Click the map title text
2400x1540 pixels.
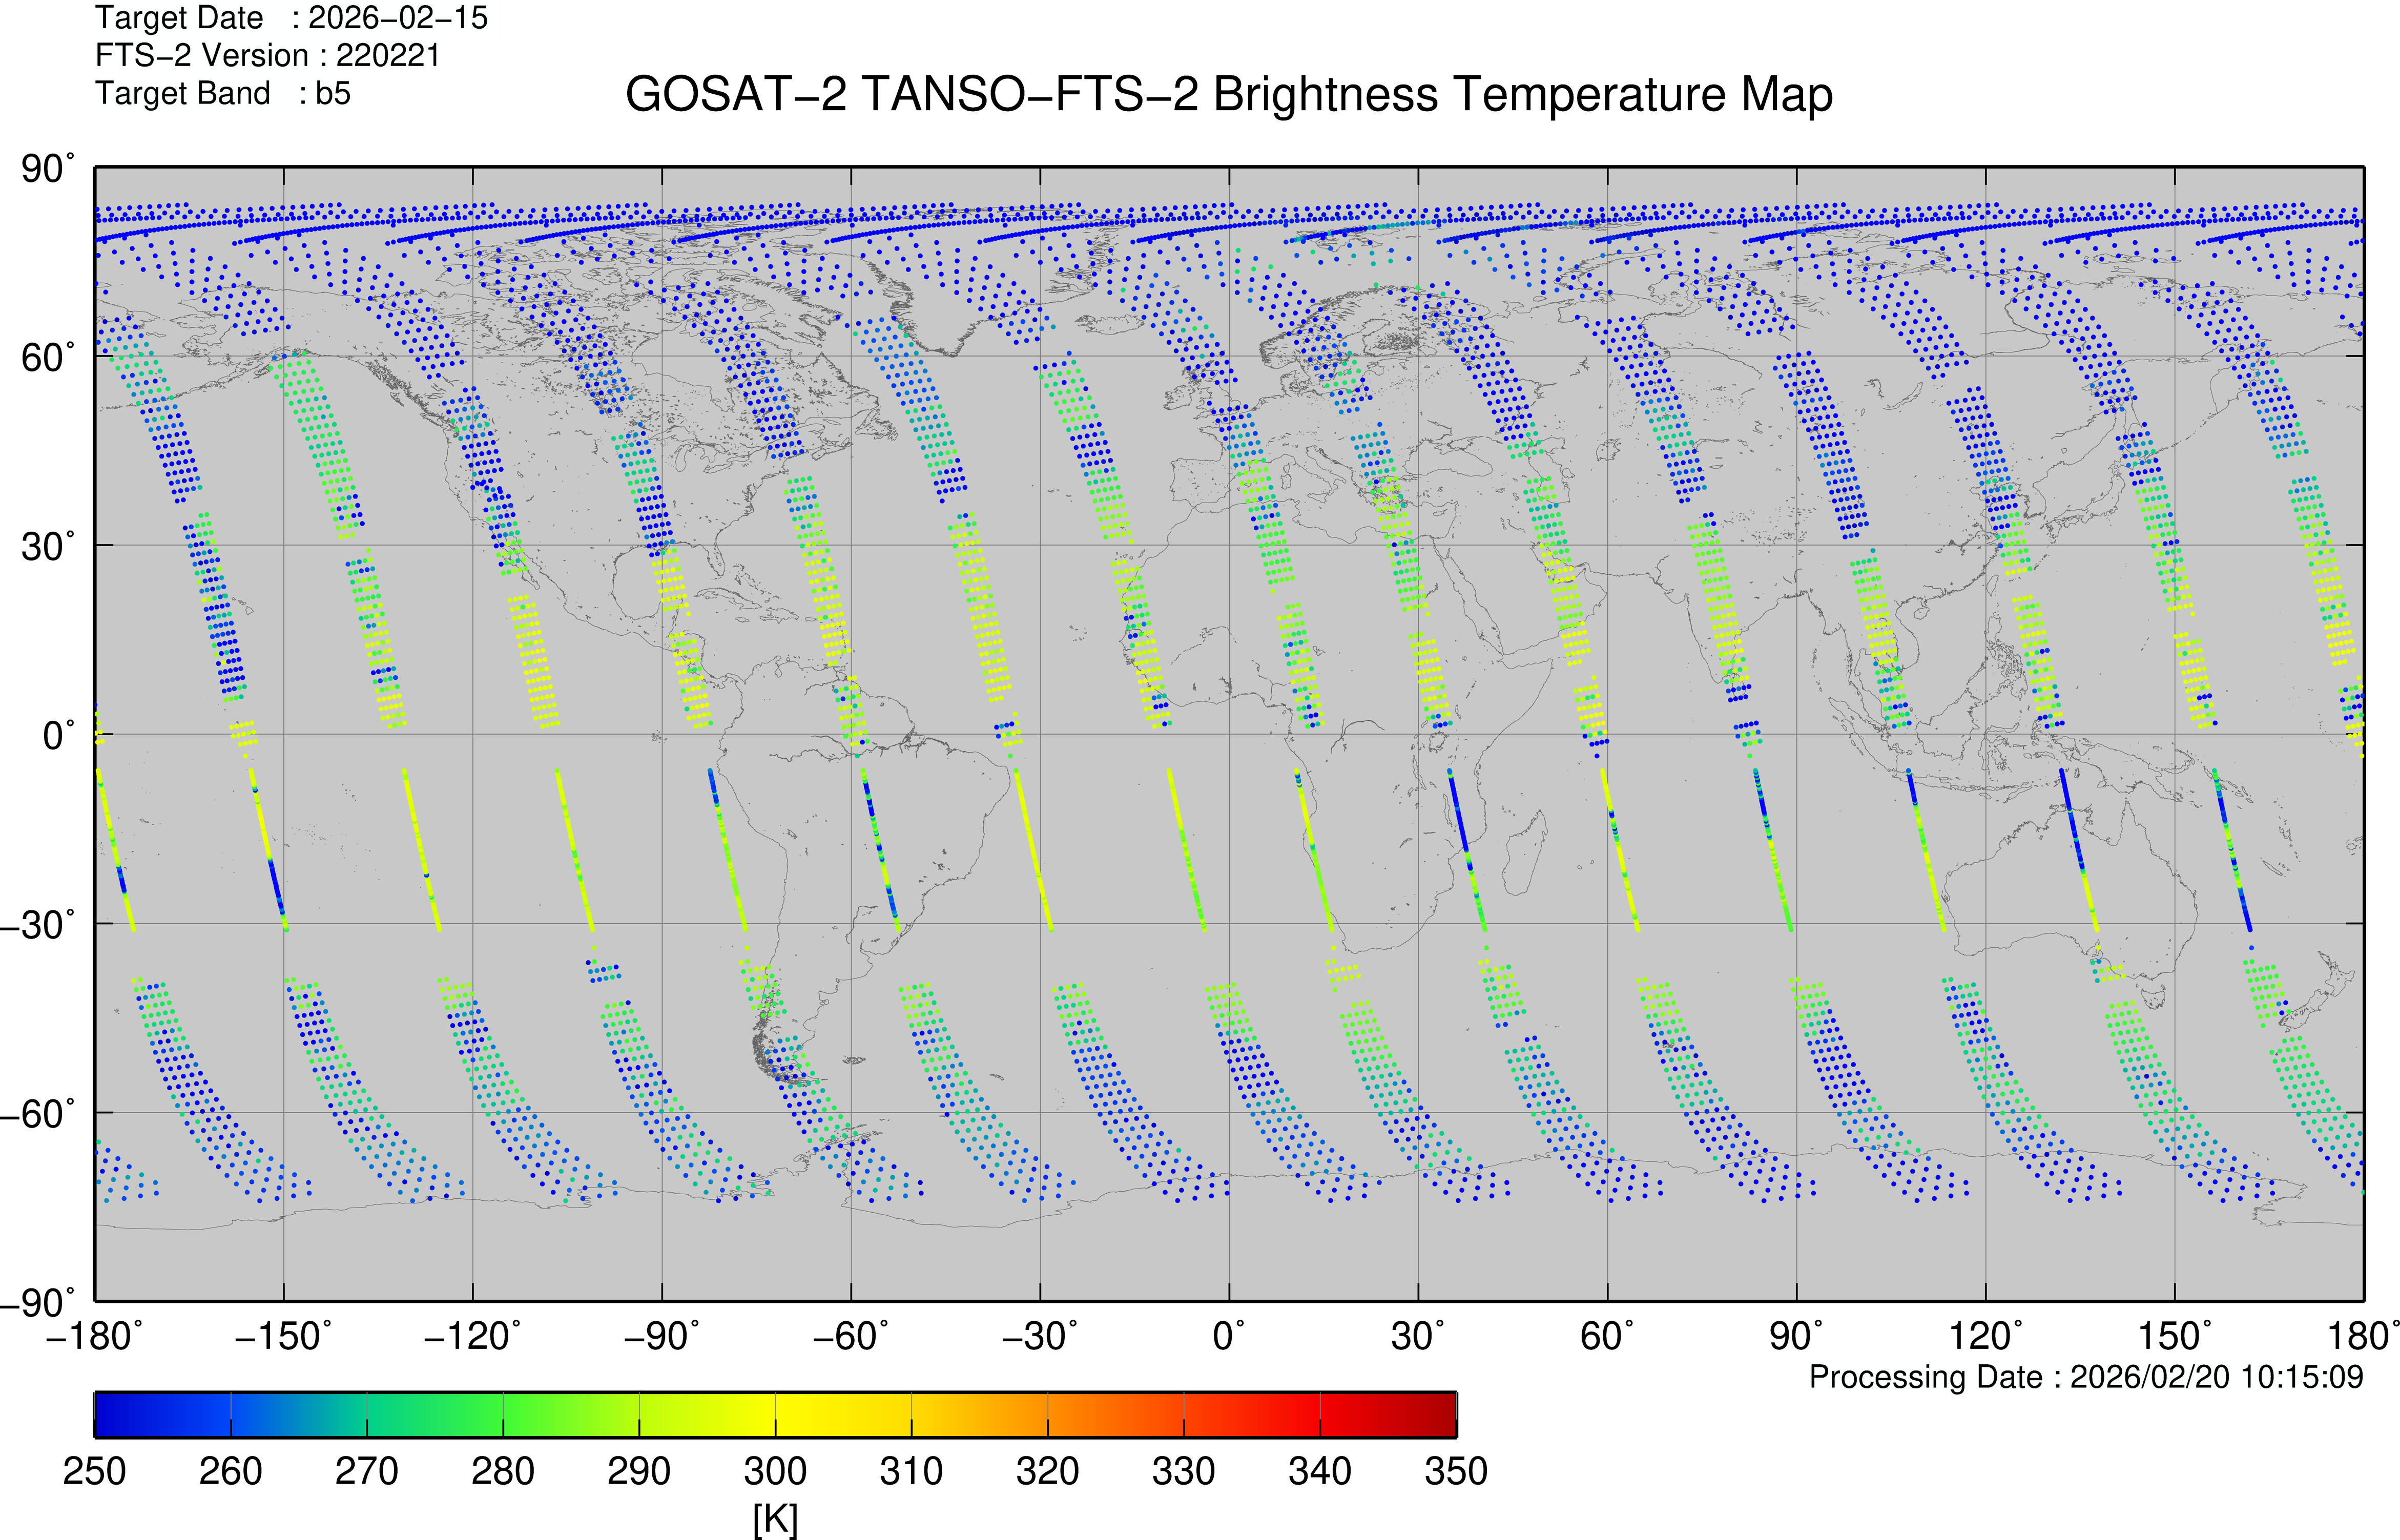1228,95
